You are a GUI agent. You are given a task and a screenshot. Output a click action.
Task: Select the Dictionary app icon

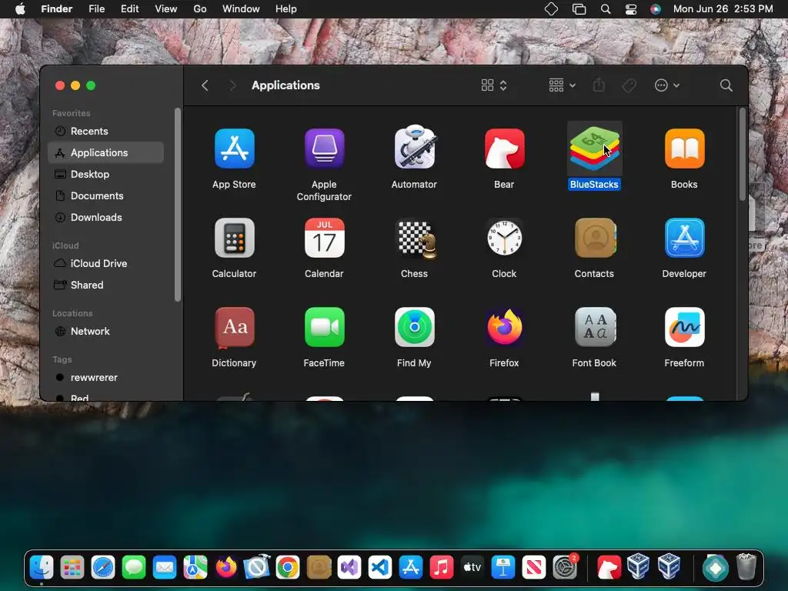[234, 328]
